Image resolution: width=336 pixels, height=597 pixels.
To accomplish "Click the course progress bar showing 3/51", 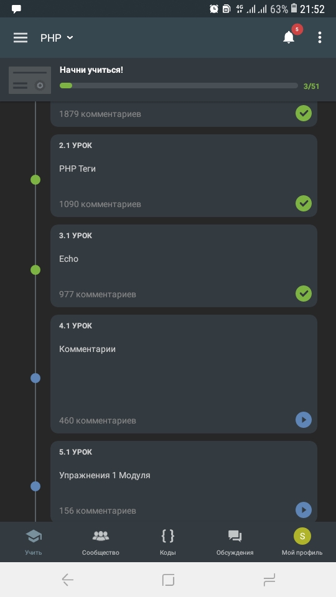I will (179, 86).
